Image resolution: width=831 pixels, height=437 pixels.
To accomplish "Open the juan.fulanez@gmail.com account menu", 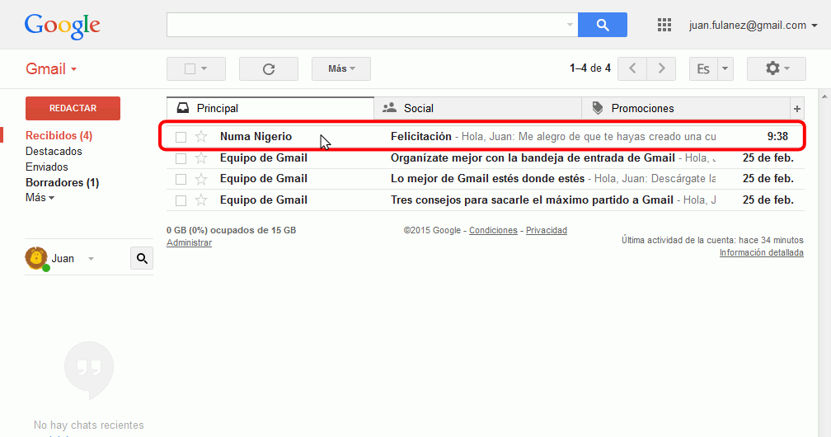I will [754, 25].
